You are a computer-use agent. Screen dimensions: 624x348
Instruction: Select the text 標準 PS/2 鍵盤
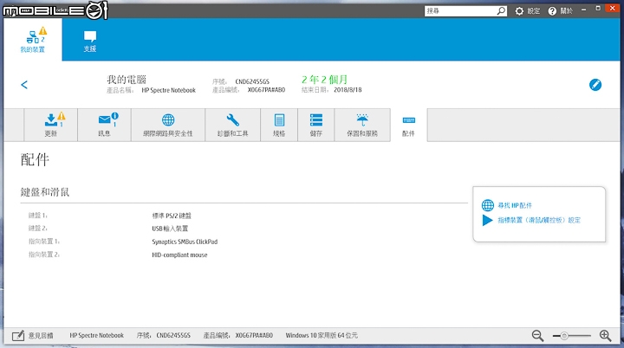coord(172,216)
